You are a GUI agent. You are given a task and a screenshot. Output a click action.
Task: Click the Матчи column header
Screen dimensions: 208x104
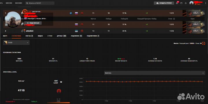pyautogui.click(x=93, y=19)
